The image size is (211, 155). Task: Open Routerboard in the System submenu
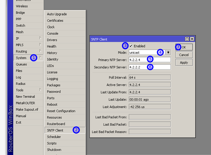56,124
